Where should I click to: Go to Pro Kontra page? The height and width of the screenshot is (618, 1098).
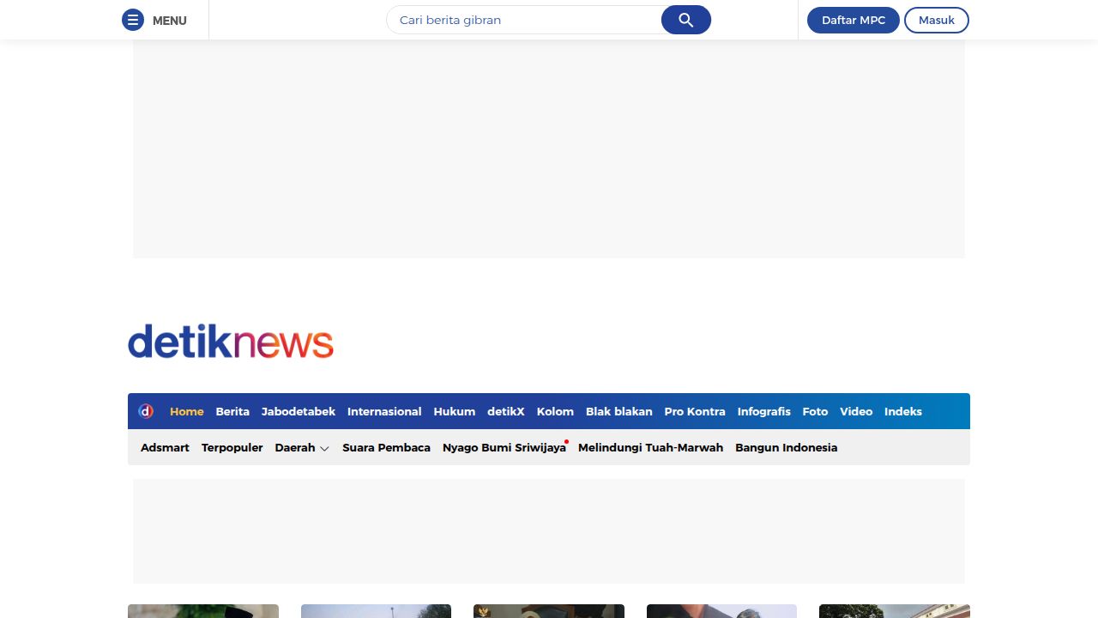pyautogui.click(x=695, y=411)
